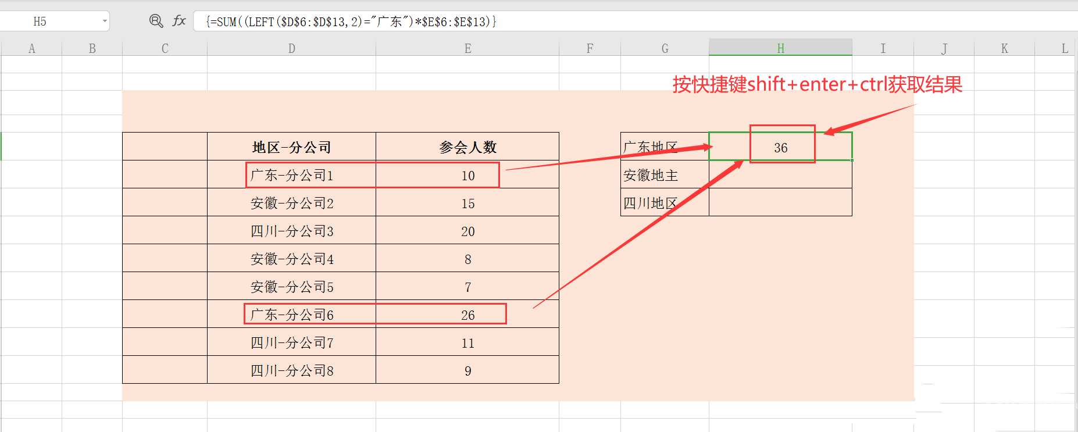Click the zoom magnifier icon beside fx
The image size is (1078, 432).
pyautogui.click(x=156, y=22)
